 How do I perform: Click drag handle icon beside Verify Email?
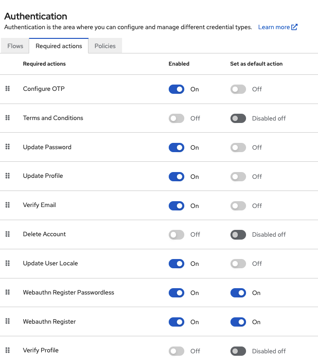pos(7,205)
